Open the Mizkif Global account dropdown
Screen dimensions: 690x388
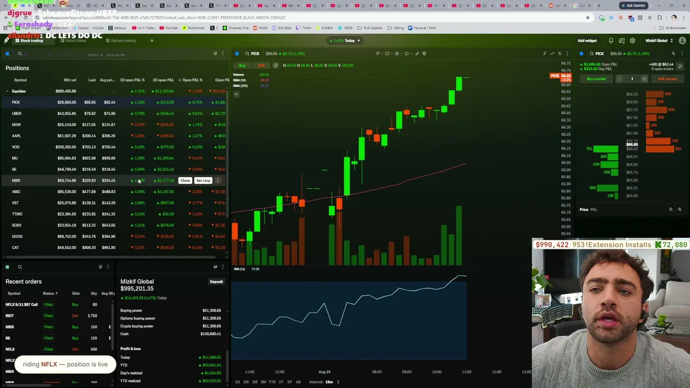coord(659,40)
